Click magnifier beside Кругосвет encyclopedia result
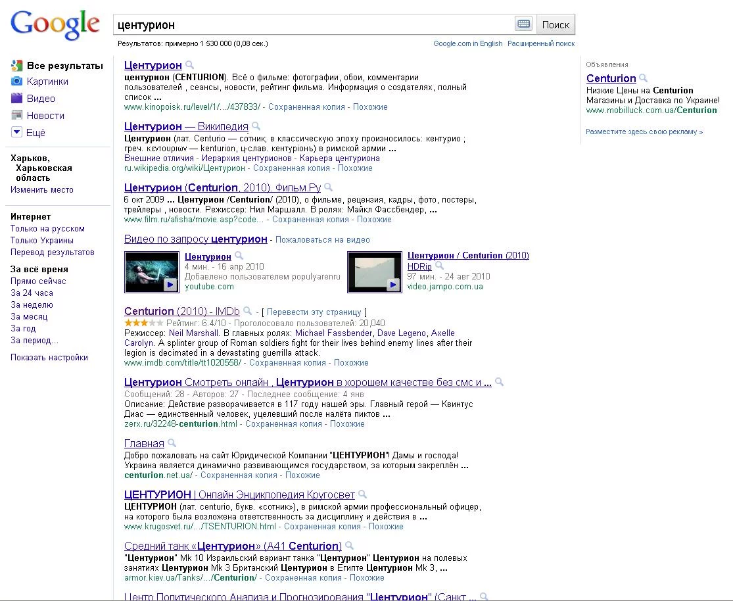733x601 pixels. (362, 494)
